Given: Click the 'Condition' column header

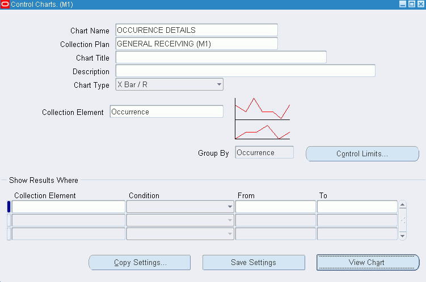Looking at the screenshot, I should (144, 195).
